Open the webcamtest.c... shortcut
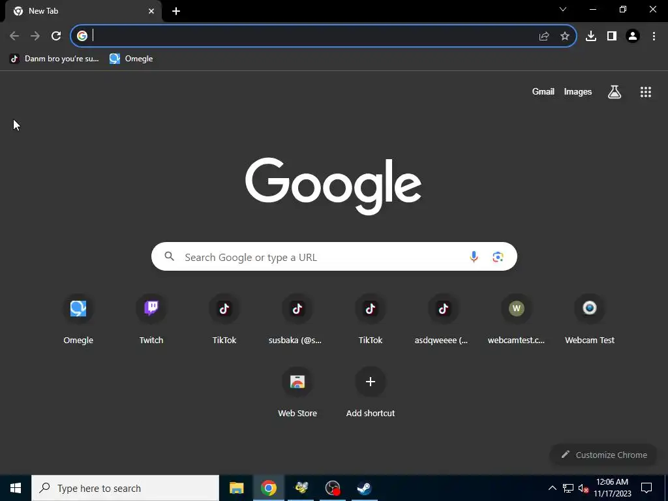668x501 pixels. (517, 320)
